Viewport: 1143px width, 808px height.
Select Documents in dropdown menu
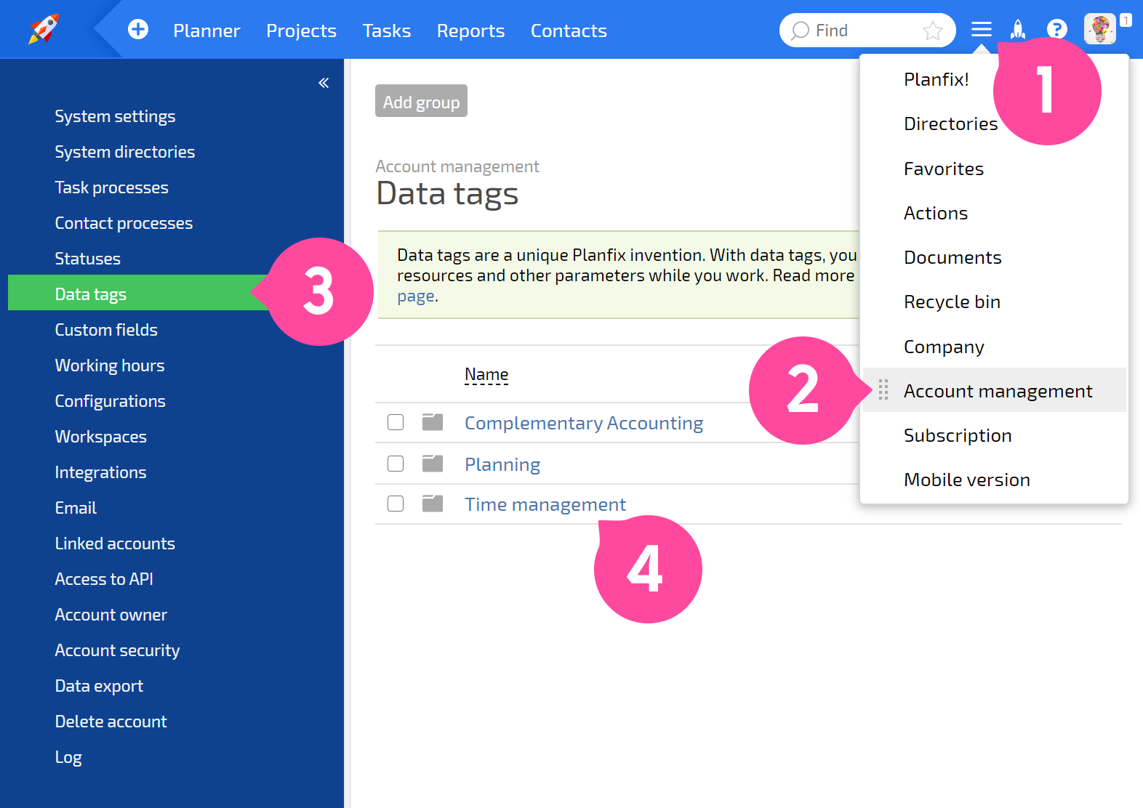(952, 257)
